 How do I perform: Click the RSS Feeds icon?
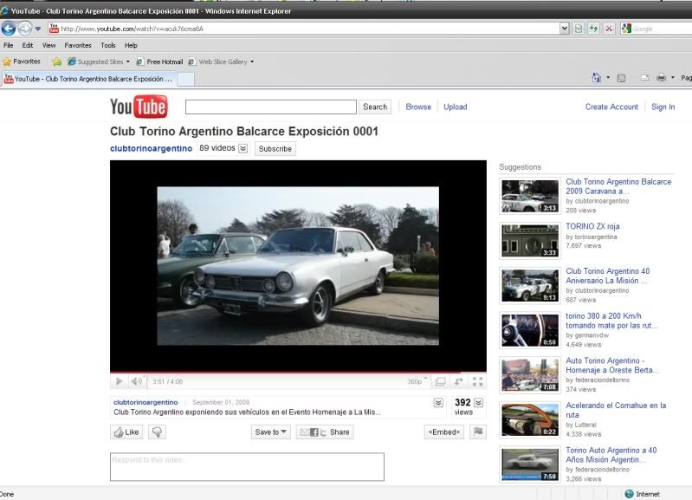click(x=621, y=78)
